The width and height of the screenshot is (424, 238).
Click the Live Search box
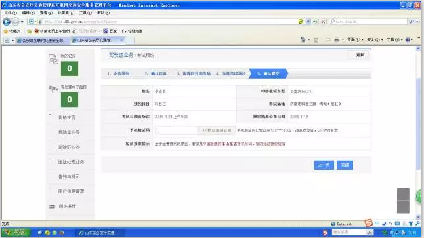(x=368, y=22)
